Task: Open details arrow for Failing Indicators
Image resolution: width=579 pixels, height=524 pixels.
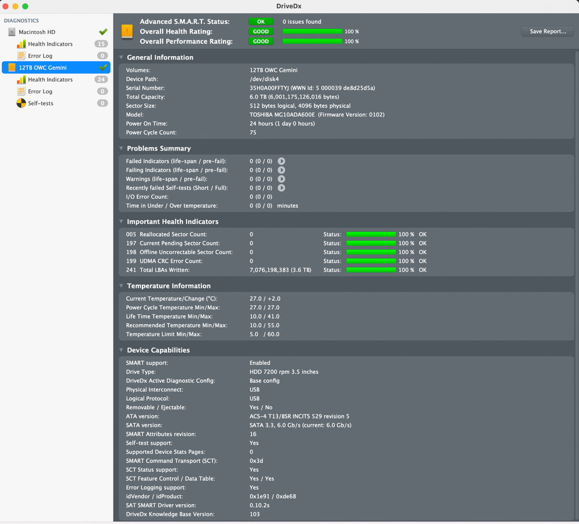Action: coord(281,170)
